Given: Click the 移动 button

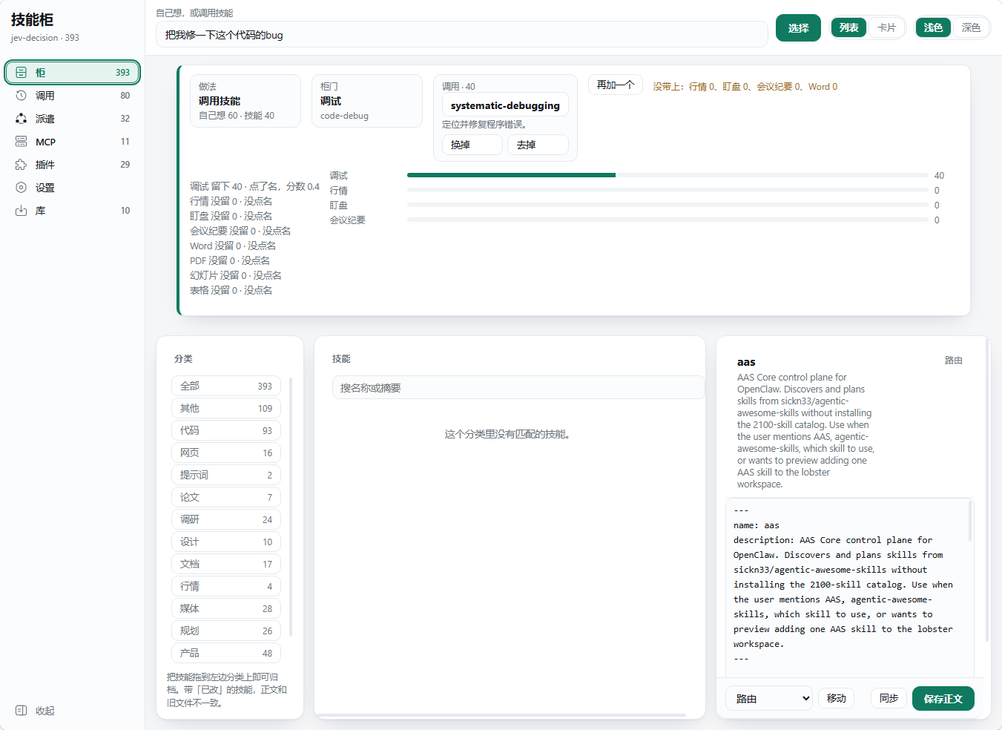Looking at the screenshot, I should (837, 698).
